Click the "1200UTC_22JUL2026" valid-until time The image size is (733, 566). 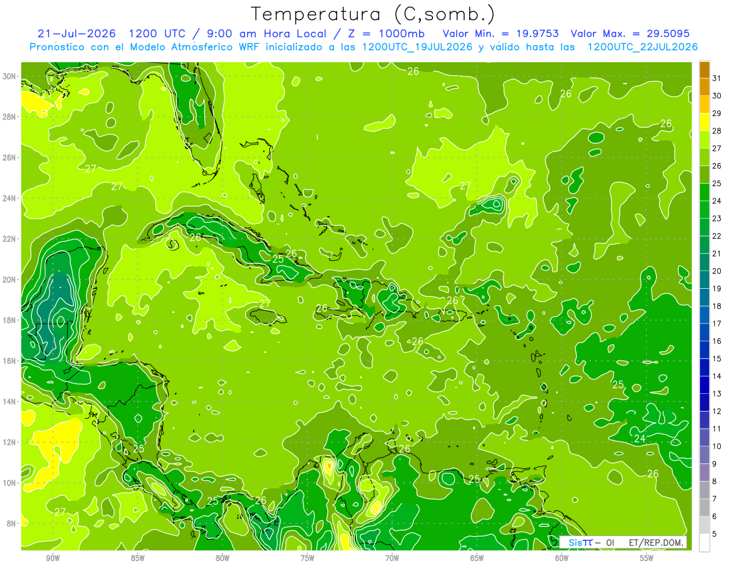(x=642, y=47)
